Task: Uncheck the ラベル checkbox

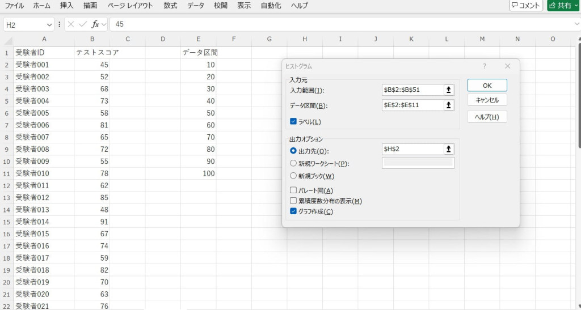Action: pyautogui.click(x=293, y=121)
